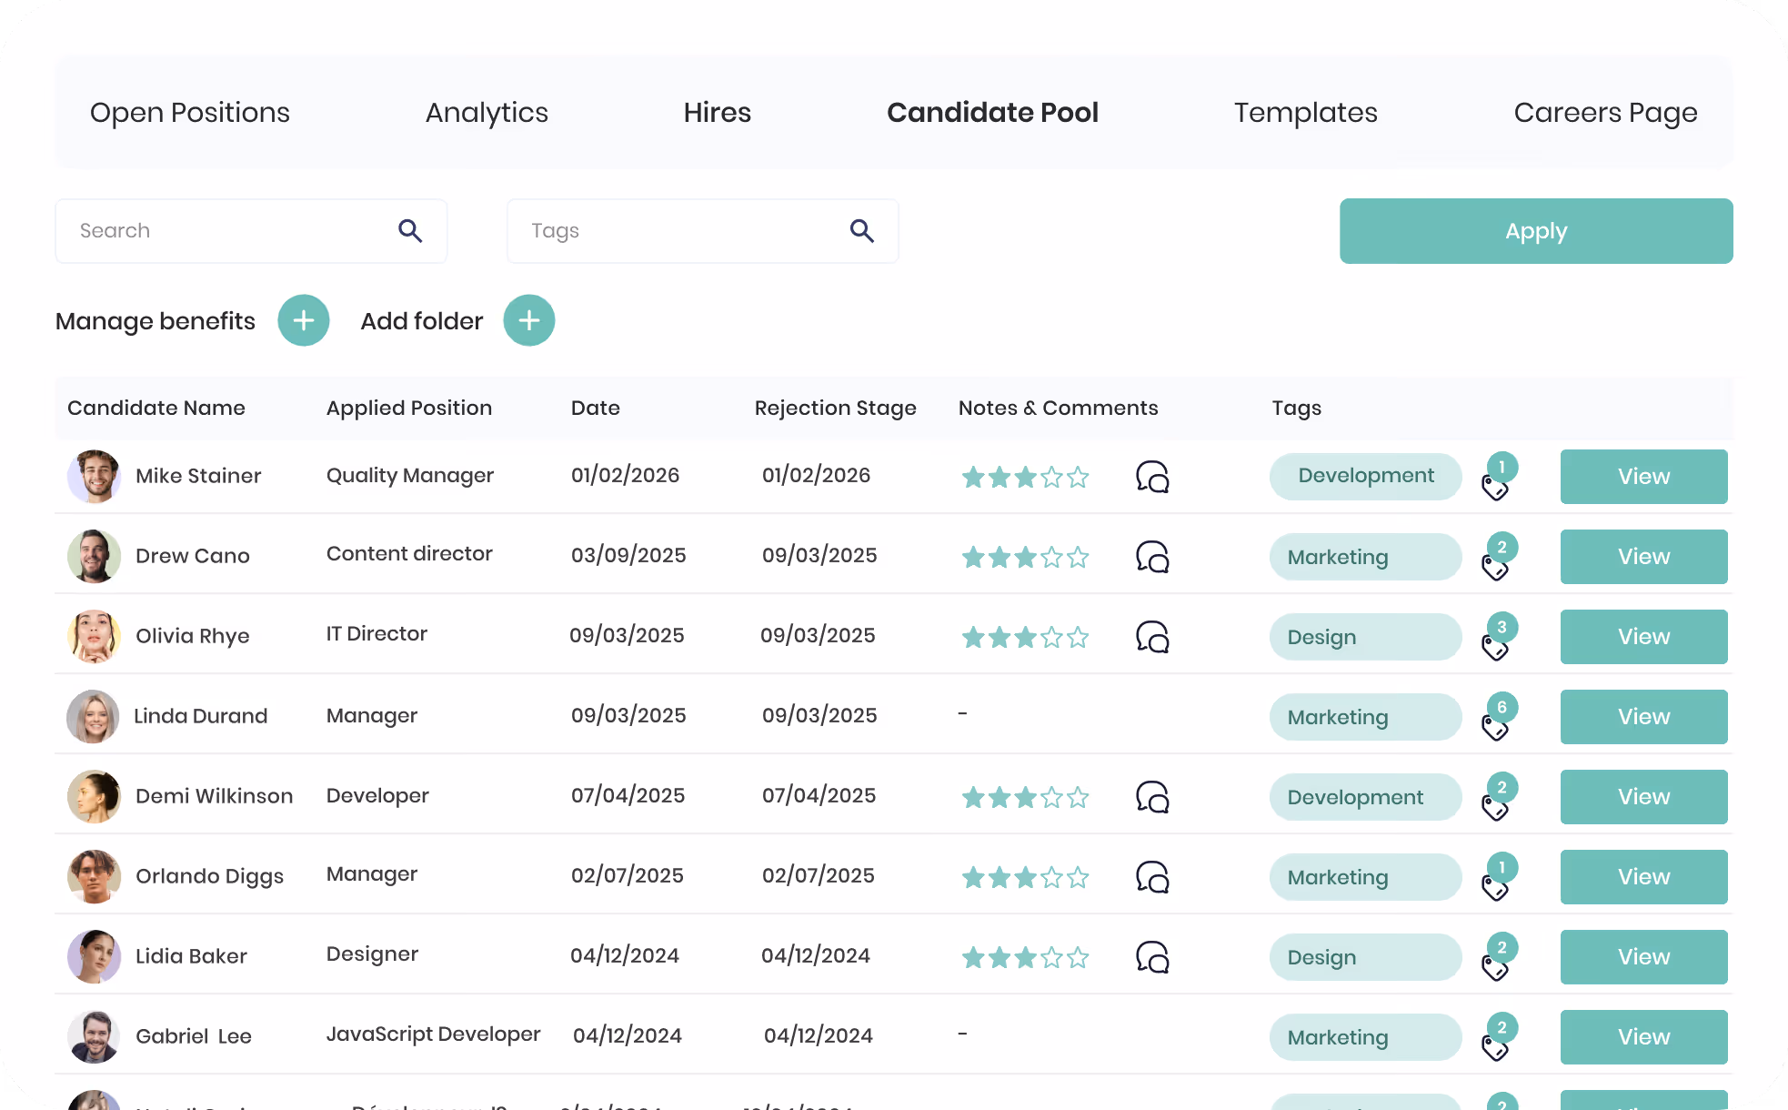
Task: Click Olivia Rhye's avatar thumbnail
Action: 94,636
